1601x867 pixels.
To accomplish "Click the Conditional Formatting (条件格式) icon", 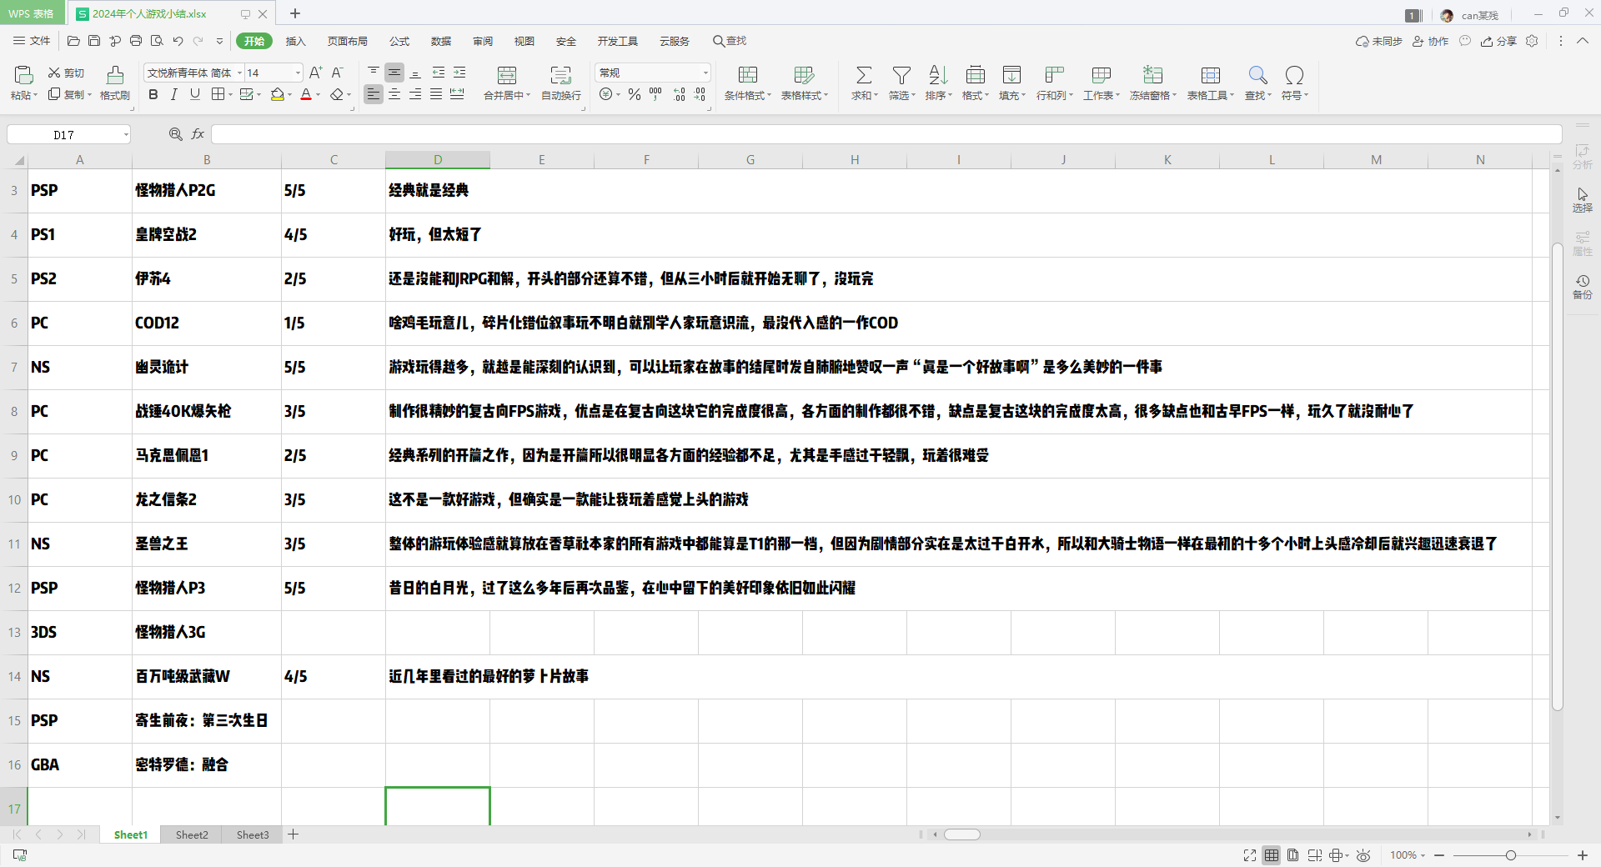I will point(748,76).
